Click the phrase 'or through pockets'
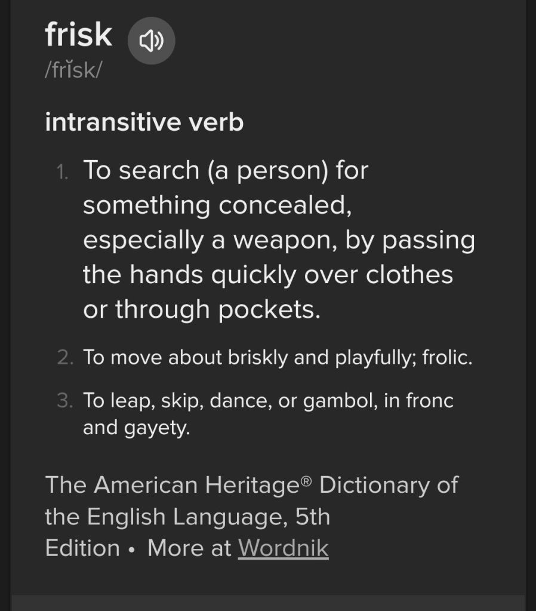The width and height of the screenshot is (536, 611). 201,309
